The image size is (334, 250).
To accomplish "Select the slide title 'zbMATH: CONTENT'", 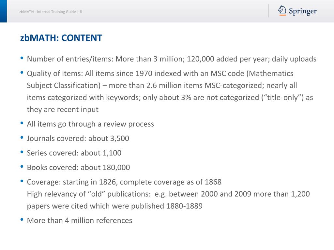I will [61, 38].
